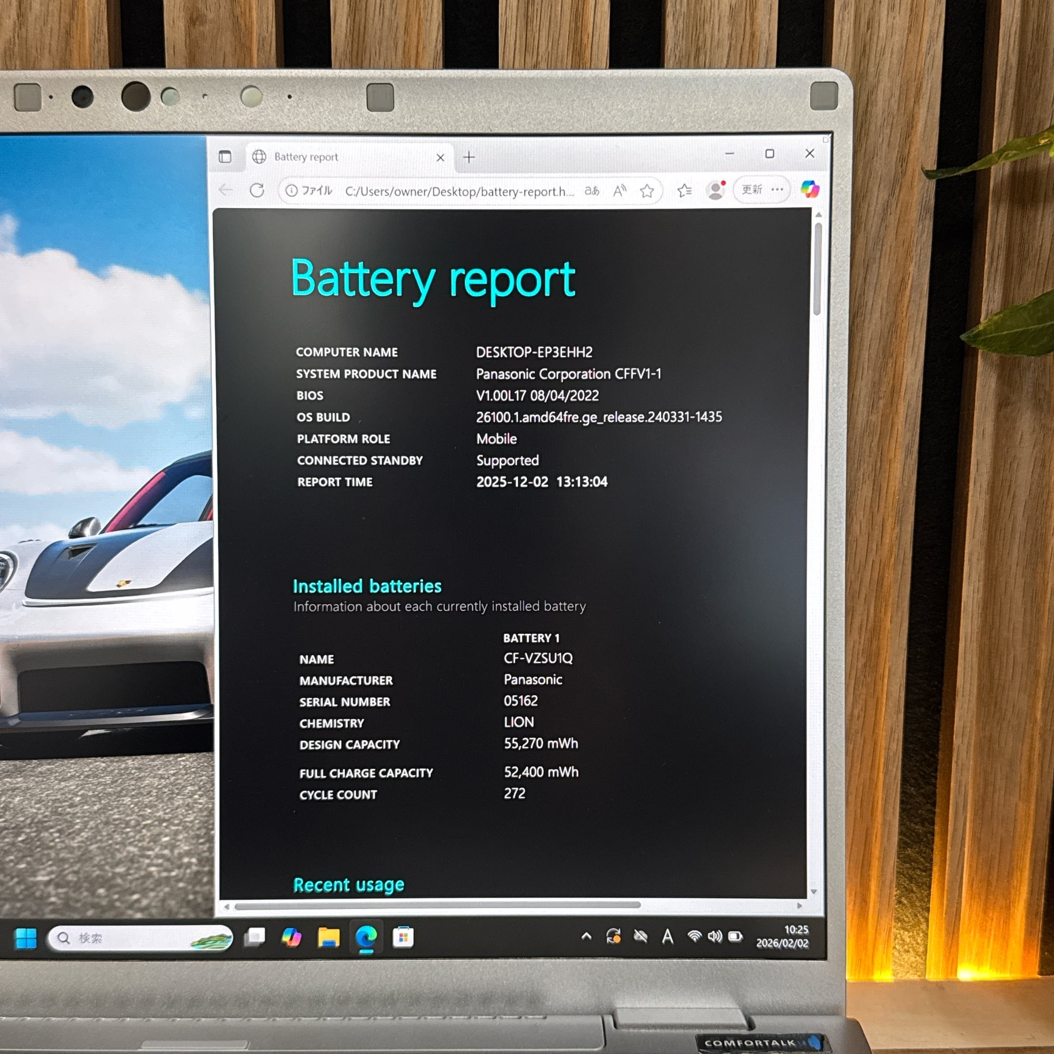
Task: Open the tab actions menu icon
Action: [225, 157]
